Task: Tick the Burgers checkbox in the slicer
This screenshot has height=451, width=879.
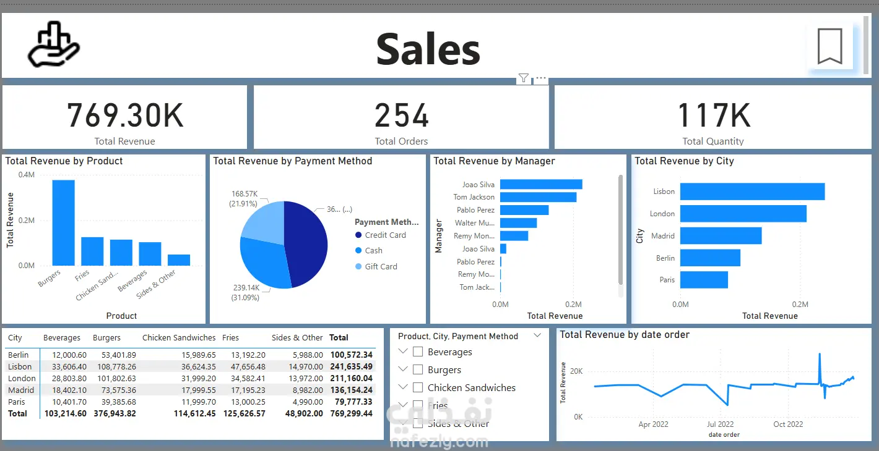Action: click(x=418, y=369)
